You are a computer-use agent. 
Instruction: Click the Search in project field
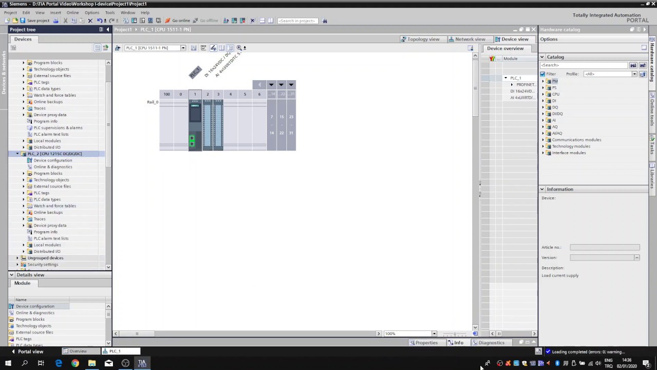point(297,21)
